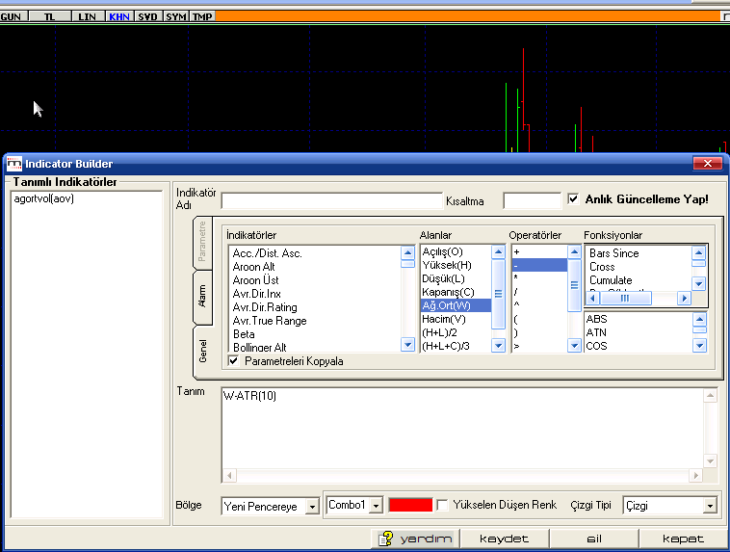
Task: Click ABS list scroll down arrow
Action: point(699,345)
